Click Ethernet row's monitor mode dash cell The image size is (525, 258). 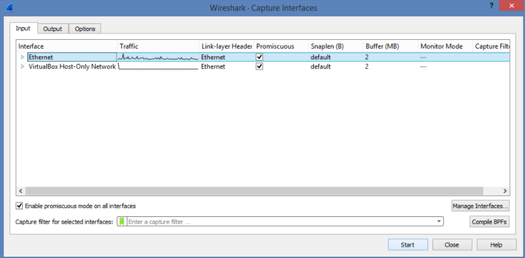tap(423, 58)
